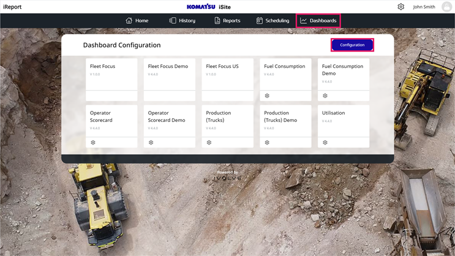This screenshot has height=256, width=455.
Task: Open Operator Scorecard Demo card gear
Action: click(151, 143)
